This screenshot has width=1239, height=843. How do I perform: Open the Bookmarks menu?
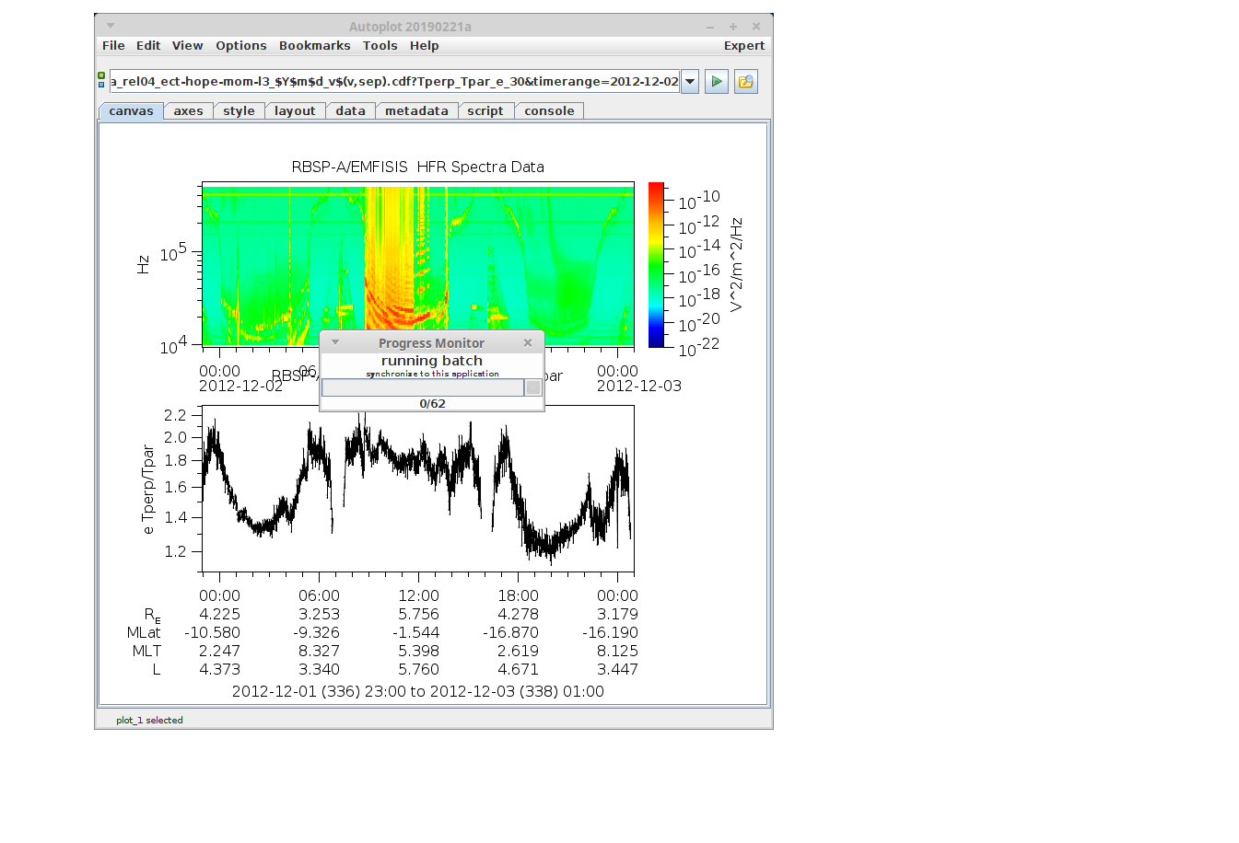314,46
